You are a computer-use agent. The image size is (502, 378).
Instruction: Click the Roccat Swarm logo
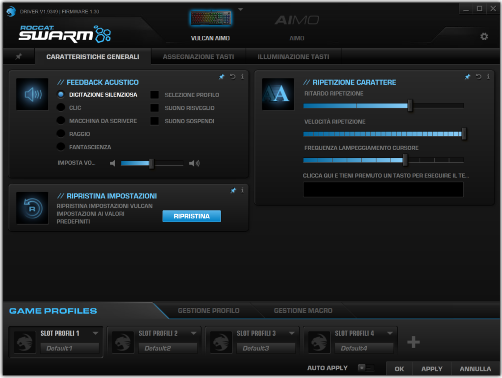point(65,34)
